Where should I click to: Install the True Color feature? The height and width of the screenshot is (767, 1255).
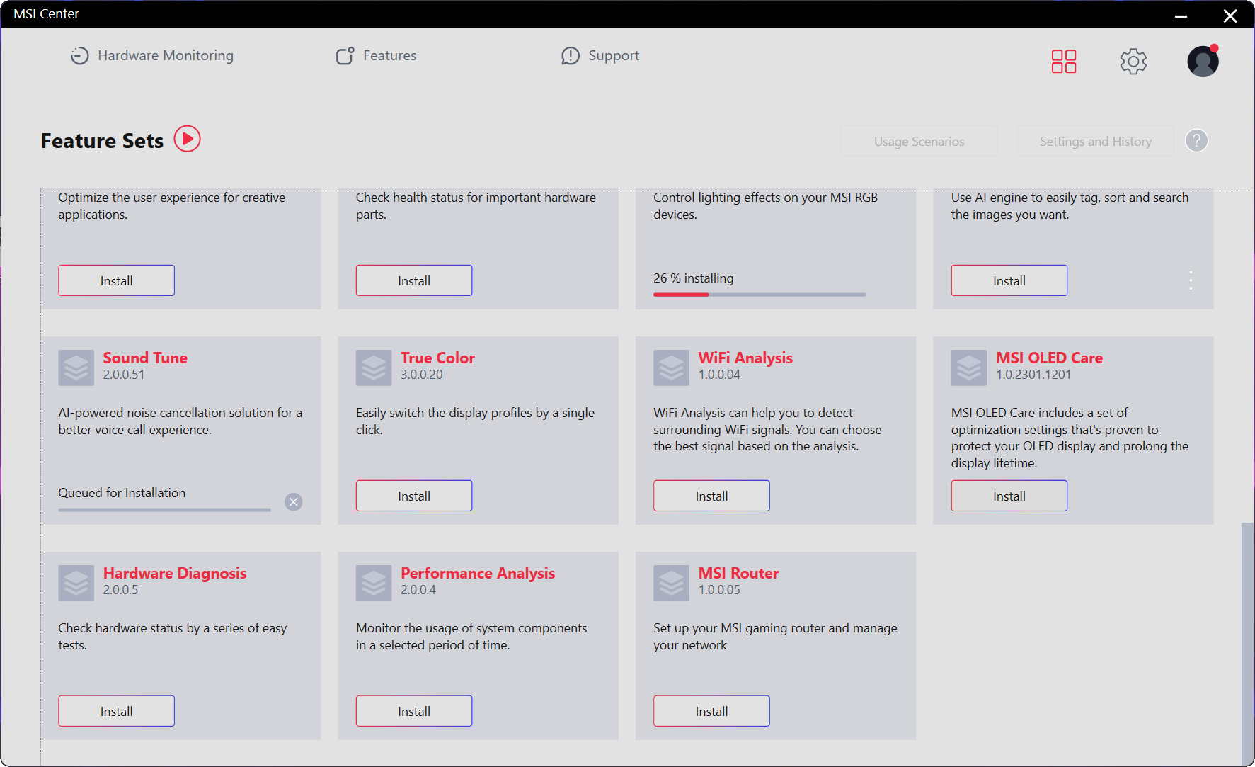[413, 496]
